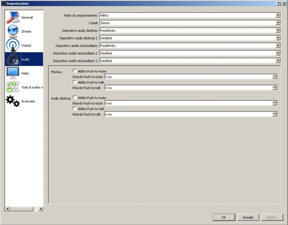288x225 pixels.
Task: Click the help question mark in title bar
Action: [279, 3]
